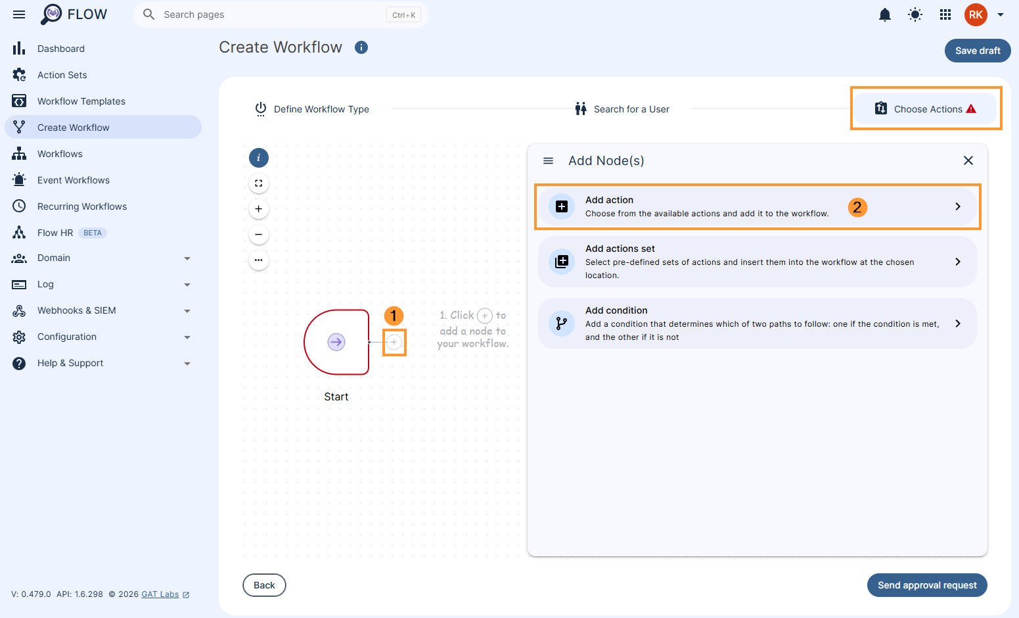Click the Add condition branch icon

coord(562,323)
